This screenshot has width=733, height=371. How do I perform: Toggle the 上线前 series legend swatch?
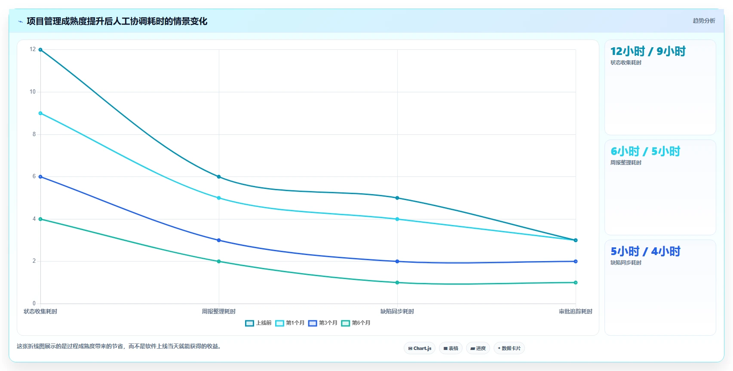tap(249, 323)
